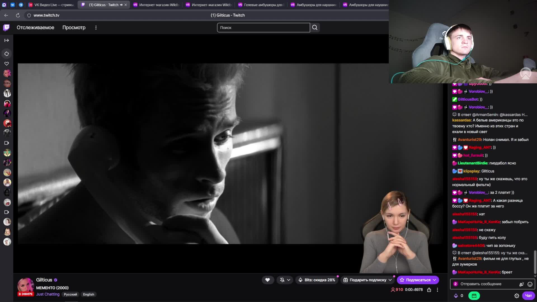
Task: Click the Bits diamond balance icon
Action: pyautogui.click(x=456, y=296)
